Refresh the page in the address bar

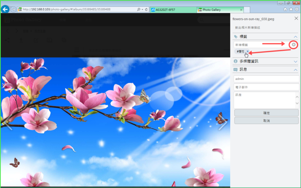point(146,10)
